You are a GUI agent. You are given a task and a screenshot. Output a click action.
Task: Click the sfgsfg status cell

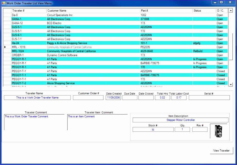pyautogui.click(x=204, y=43)
